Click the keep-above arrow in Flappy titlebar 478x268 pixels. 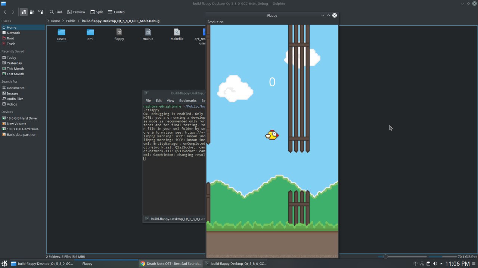[x=329, y=15]
